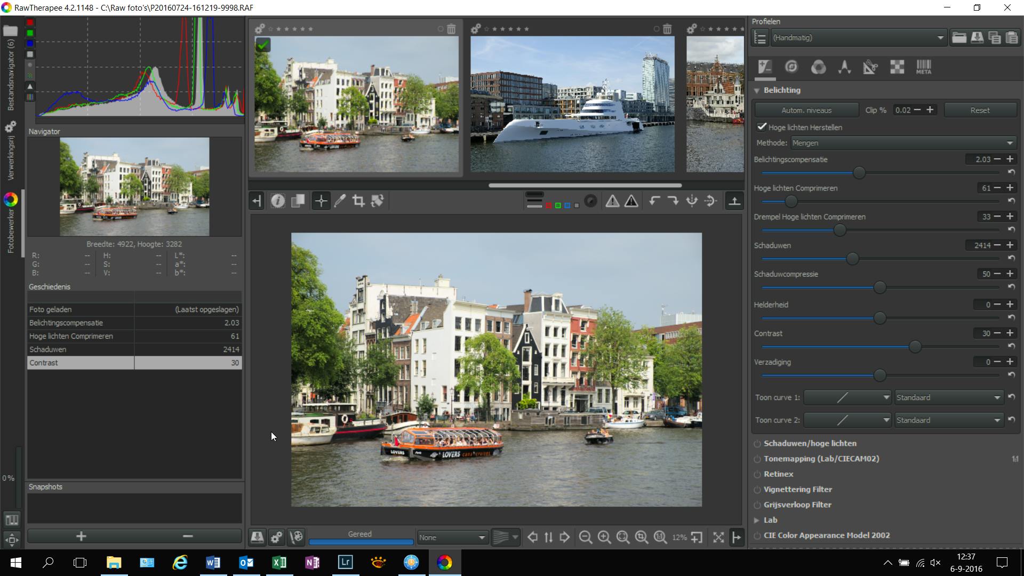Adjust the Contrast slider handle
1024x576 pixels.
point(915,347)
